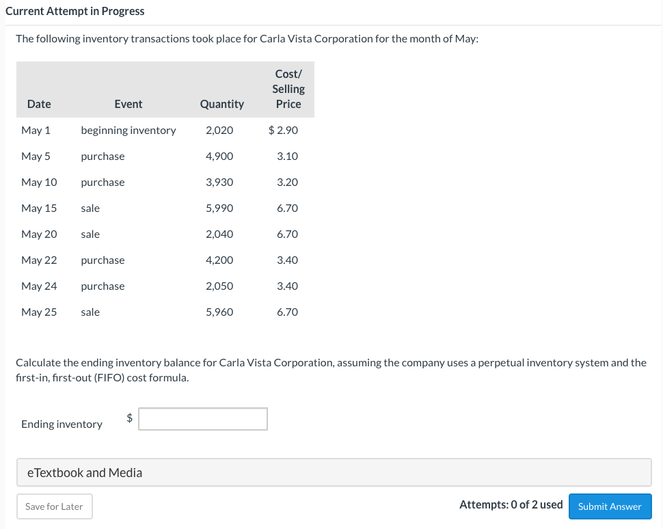This screenshot has height=529, width=663.
Task: Select the Event column header
Action: coord(128,104)
